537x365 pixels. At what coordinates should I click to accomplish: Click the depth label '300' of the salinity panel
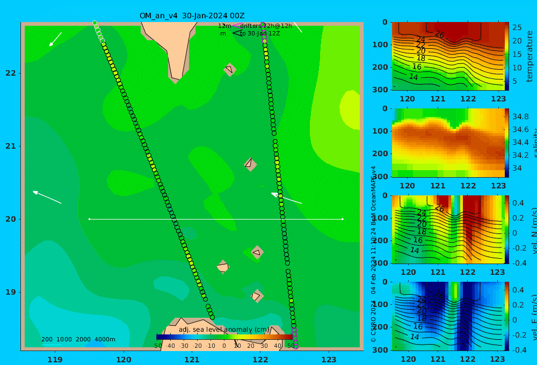380,177
